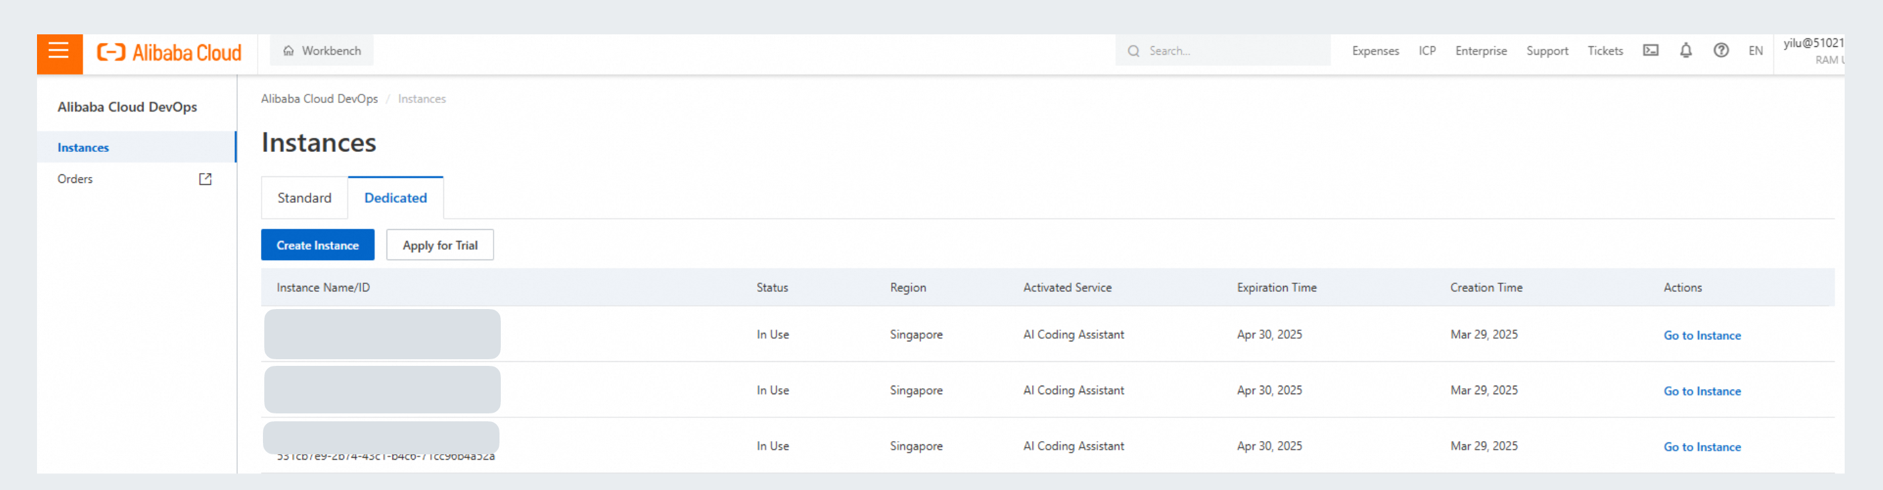Switch to the Standard tab
Image resolution: width=1883 pixels, height=490 pixels.
pos(304,198)
